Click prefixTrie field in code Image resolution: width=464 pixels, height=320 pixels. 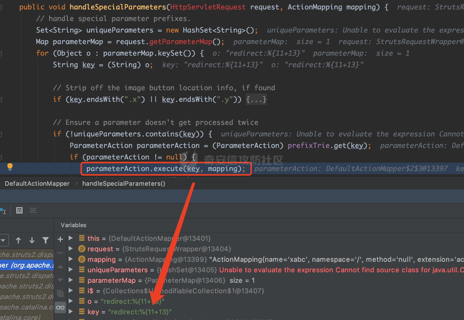(x=309, y=146)
